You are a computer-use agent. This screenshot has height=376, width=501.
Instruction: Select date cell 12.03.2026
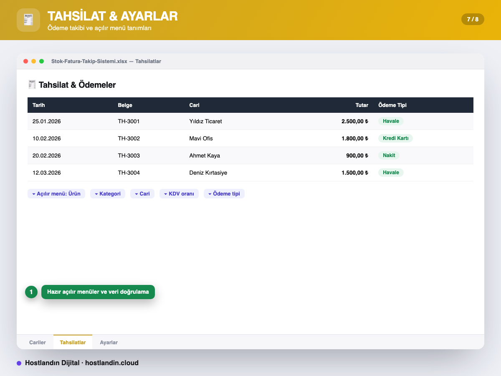coord(47,173)
